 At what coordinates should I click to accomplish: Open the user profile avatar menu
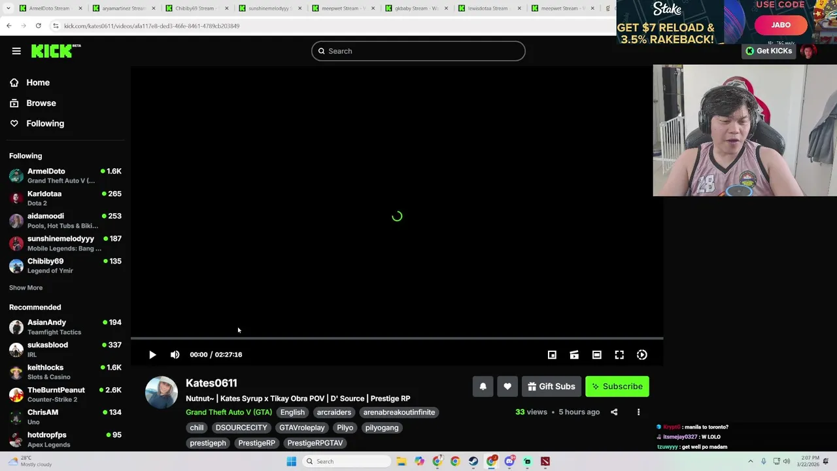(808, 51)
